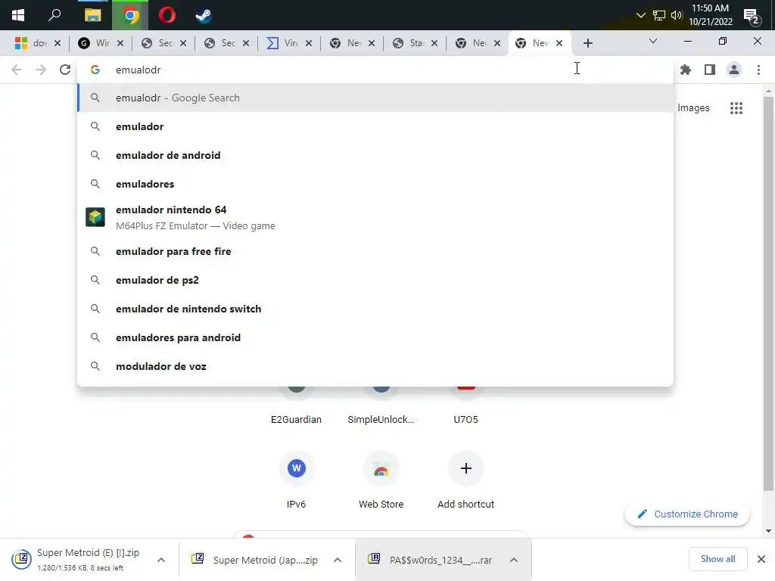
Task: Open Opera browser from taskbar
Action: tap(167, 15)
